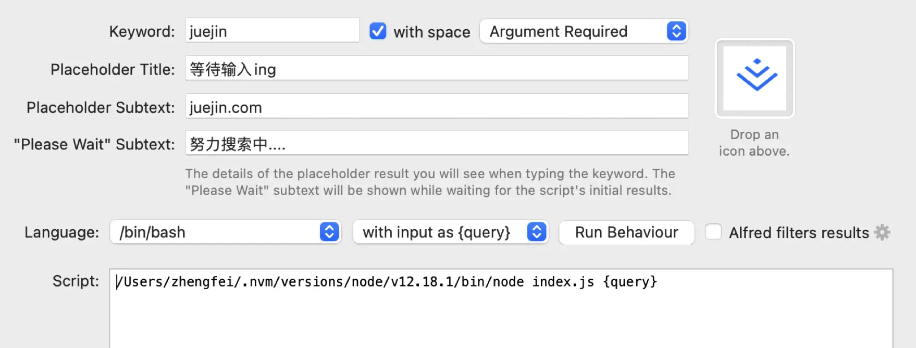Open the Argument Required dropdown
The width and height of the screenshot is (916, 348).
pos(584,31)
